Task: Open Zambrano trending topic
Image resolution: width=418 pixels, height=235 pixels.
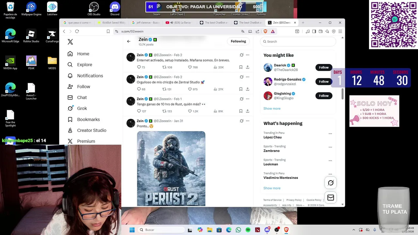Action: (x=272, y=151)
